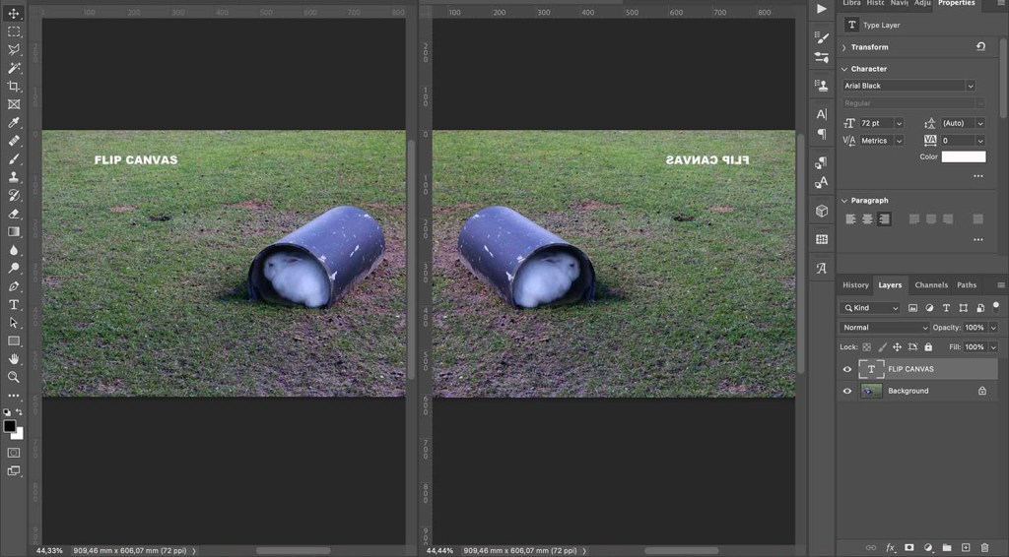Click the delete layer trash icon

tap(984, 547)
